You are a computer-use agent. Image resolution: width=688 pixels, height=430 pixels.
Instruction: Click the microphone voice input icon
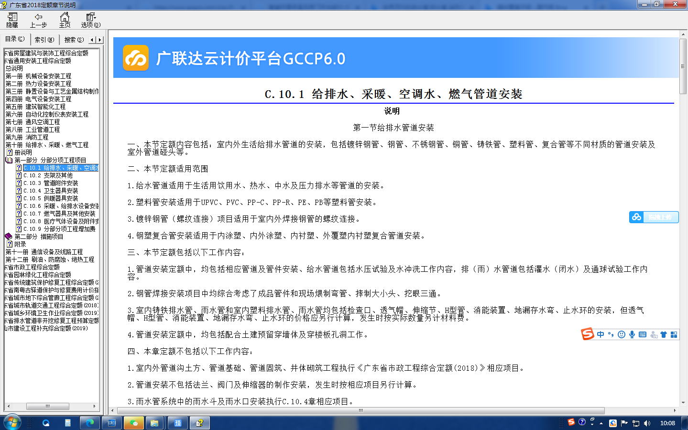click(x=632, y=334)
